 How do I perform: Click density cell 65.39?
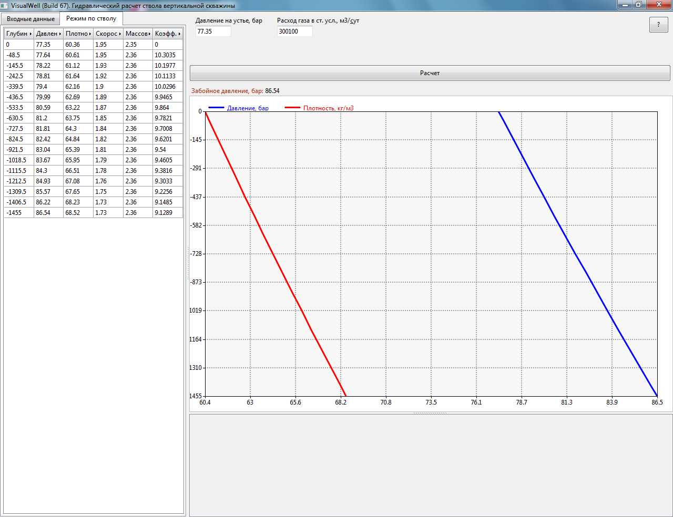tap(78, 150)
